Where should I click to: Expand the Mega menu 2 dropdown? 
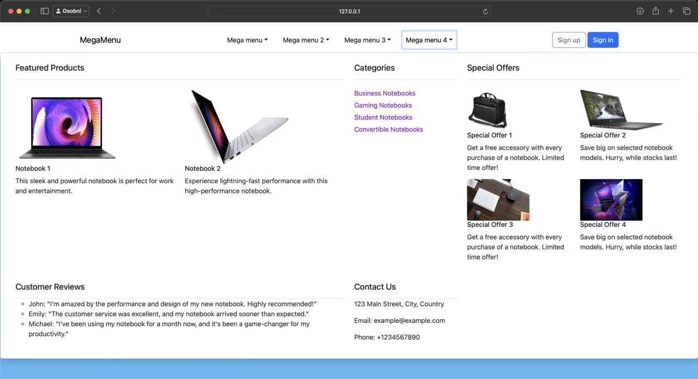306,40
